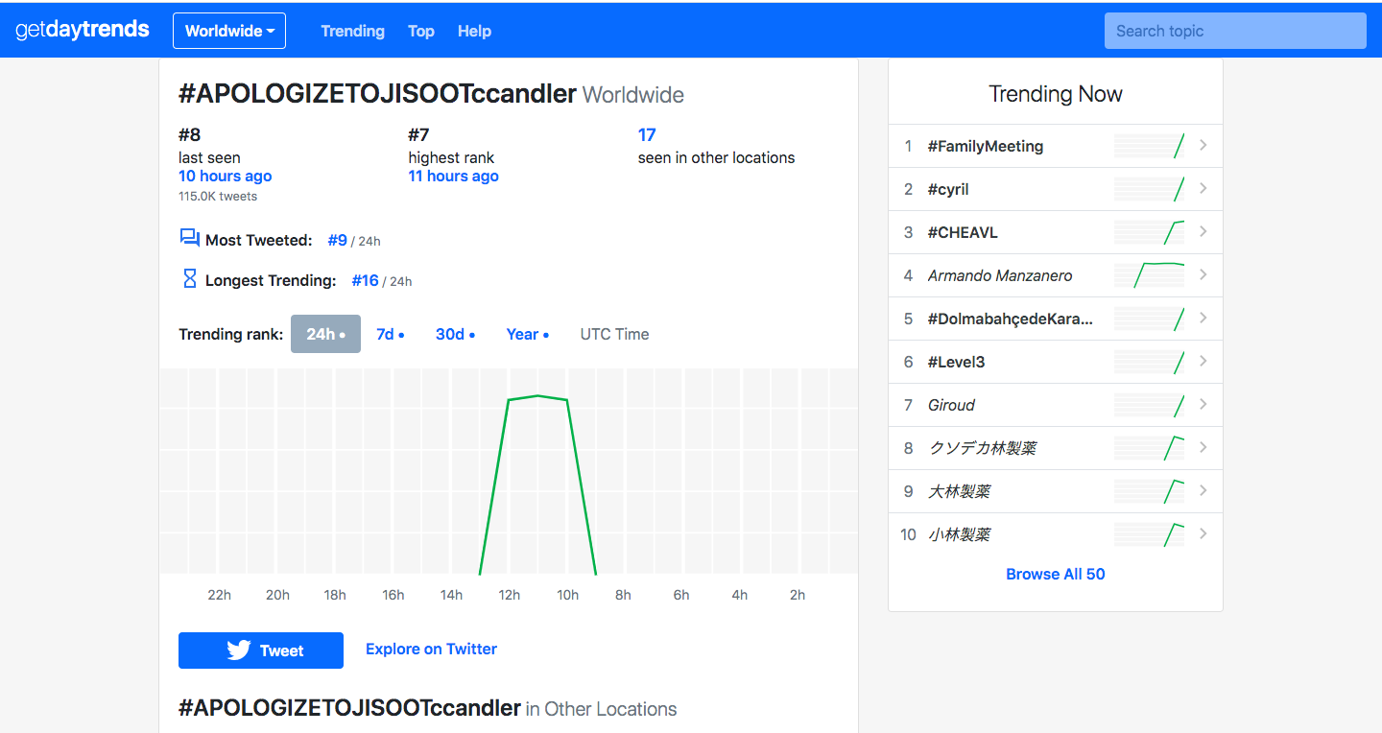Open the chevron arrow for Armando Manzanero
Image resolution: width=1382 pixels, height=733 pixels.
1203,275
